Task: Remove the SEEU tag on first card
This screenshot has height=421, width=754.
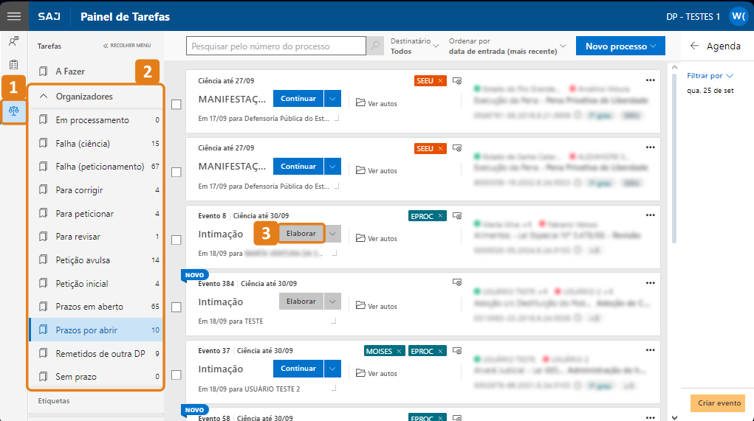Action: click(x=440, y=80)
